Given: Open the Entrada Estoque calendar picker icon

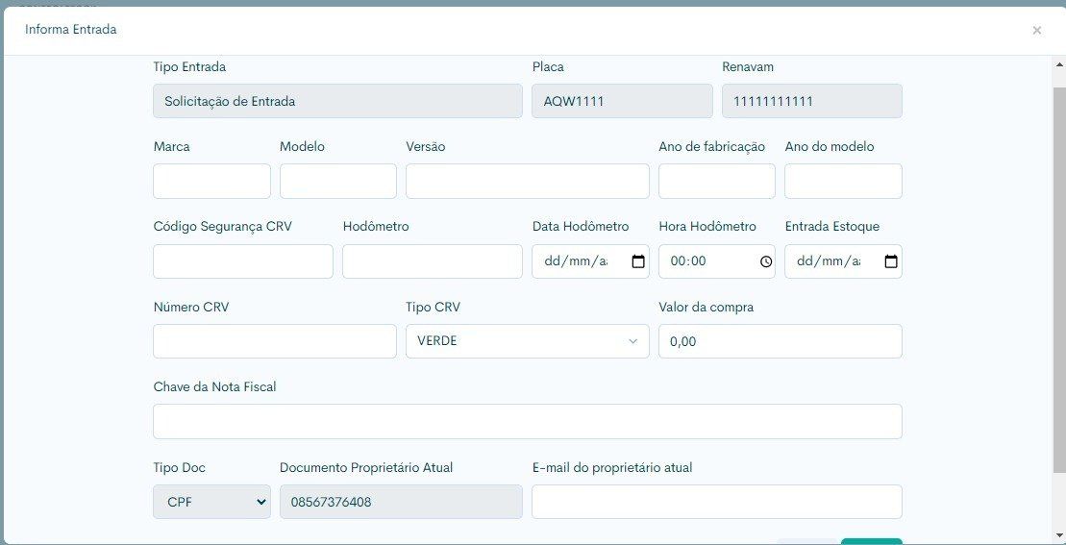Looking at the screenshot, I should click(890, 261).
